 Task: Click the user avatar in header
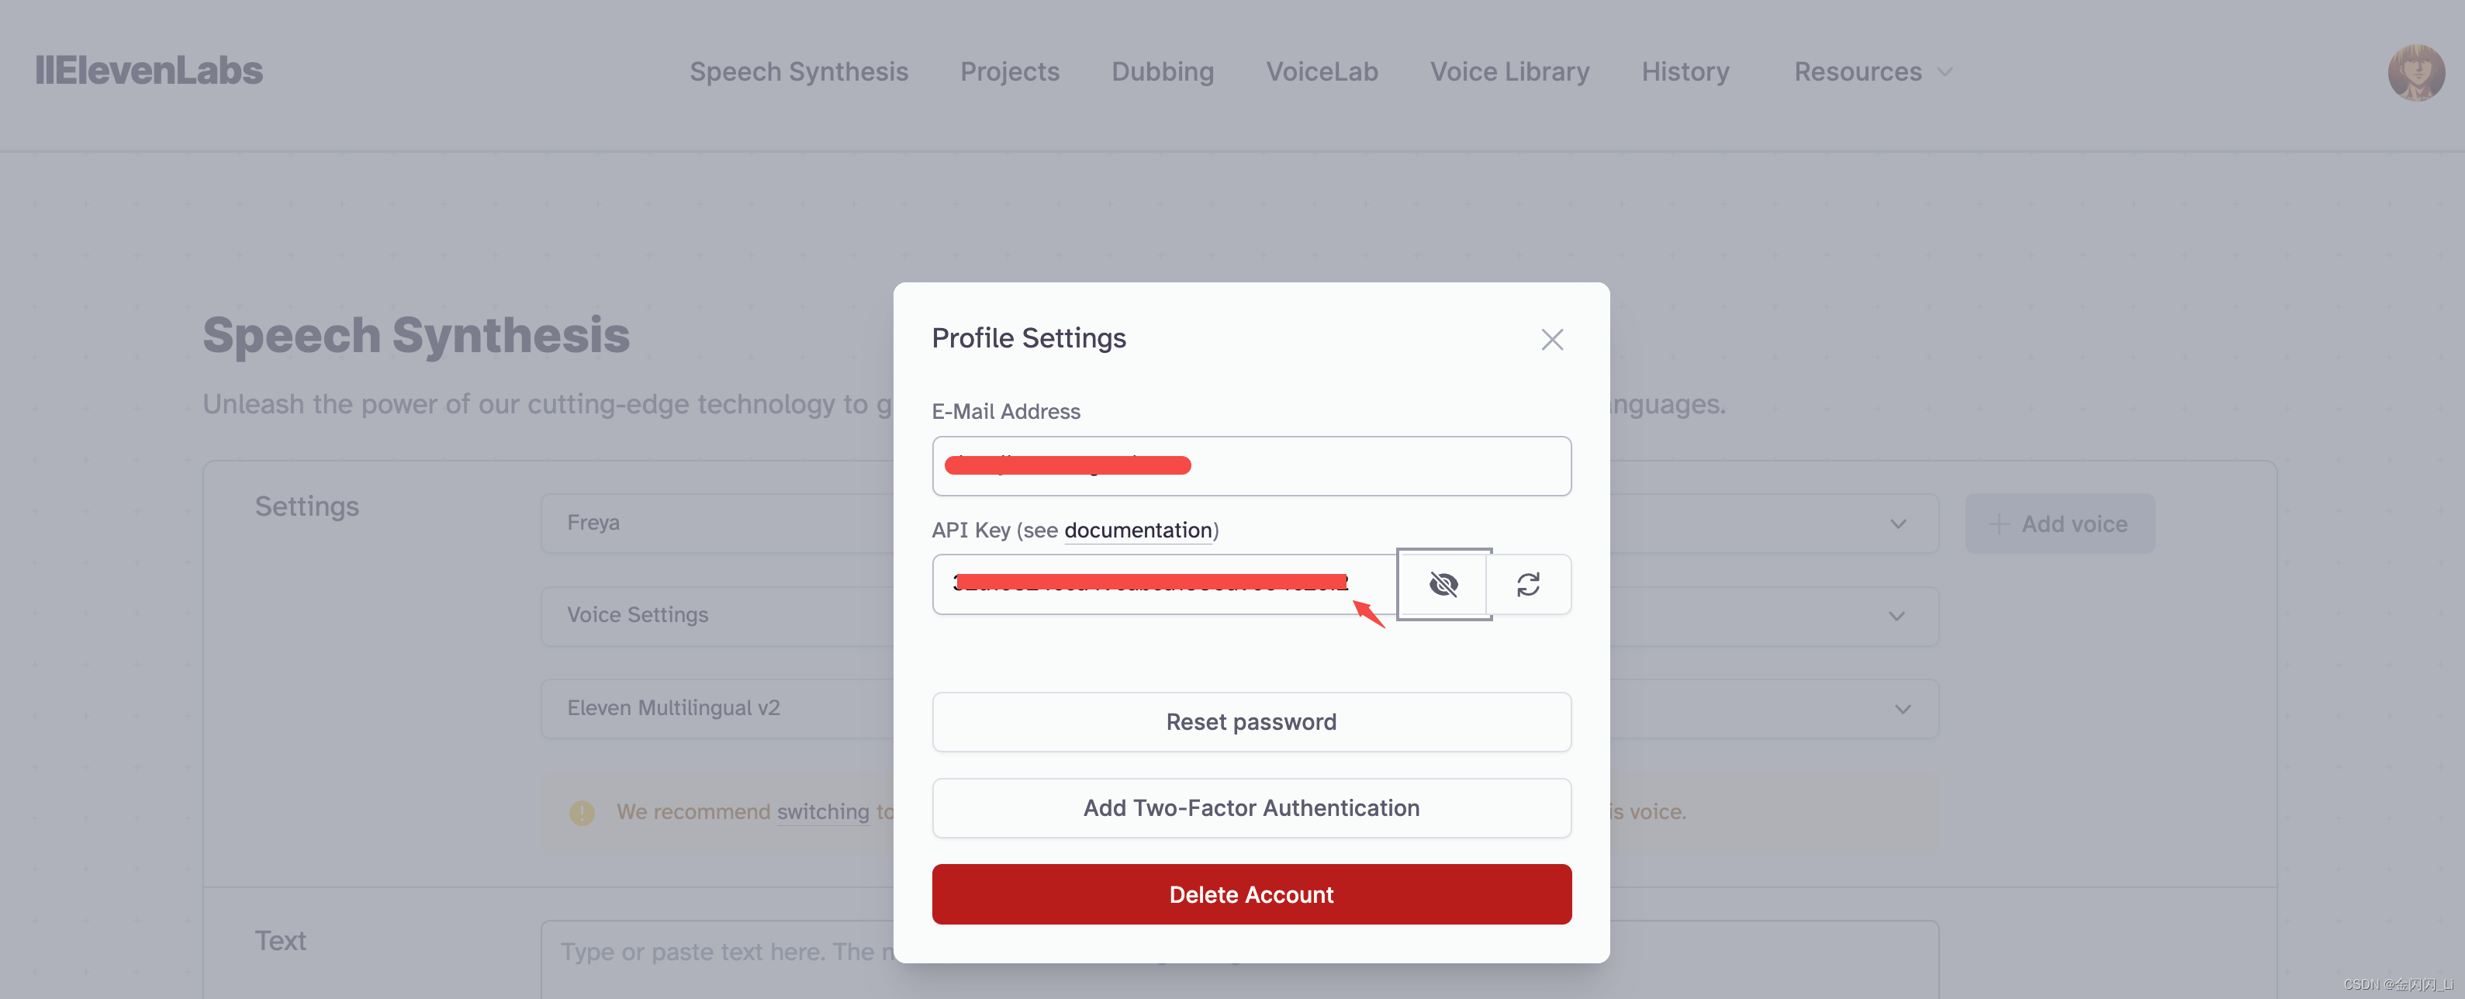coord(2415,72)
